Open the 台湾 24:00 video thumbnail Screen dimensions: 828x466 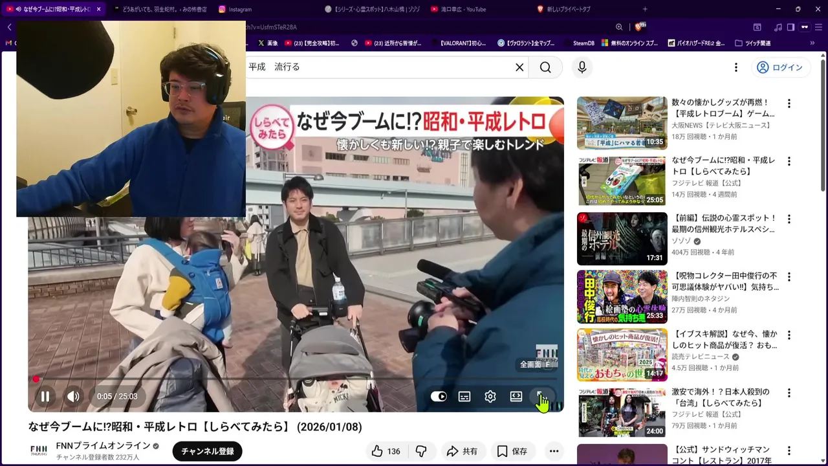pos(622,412)
